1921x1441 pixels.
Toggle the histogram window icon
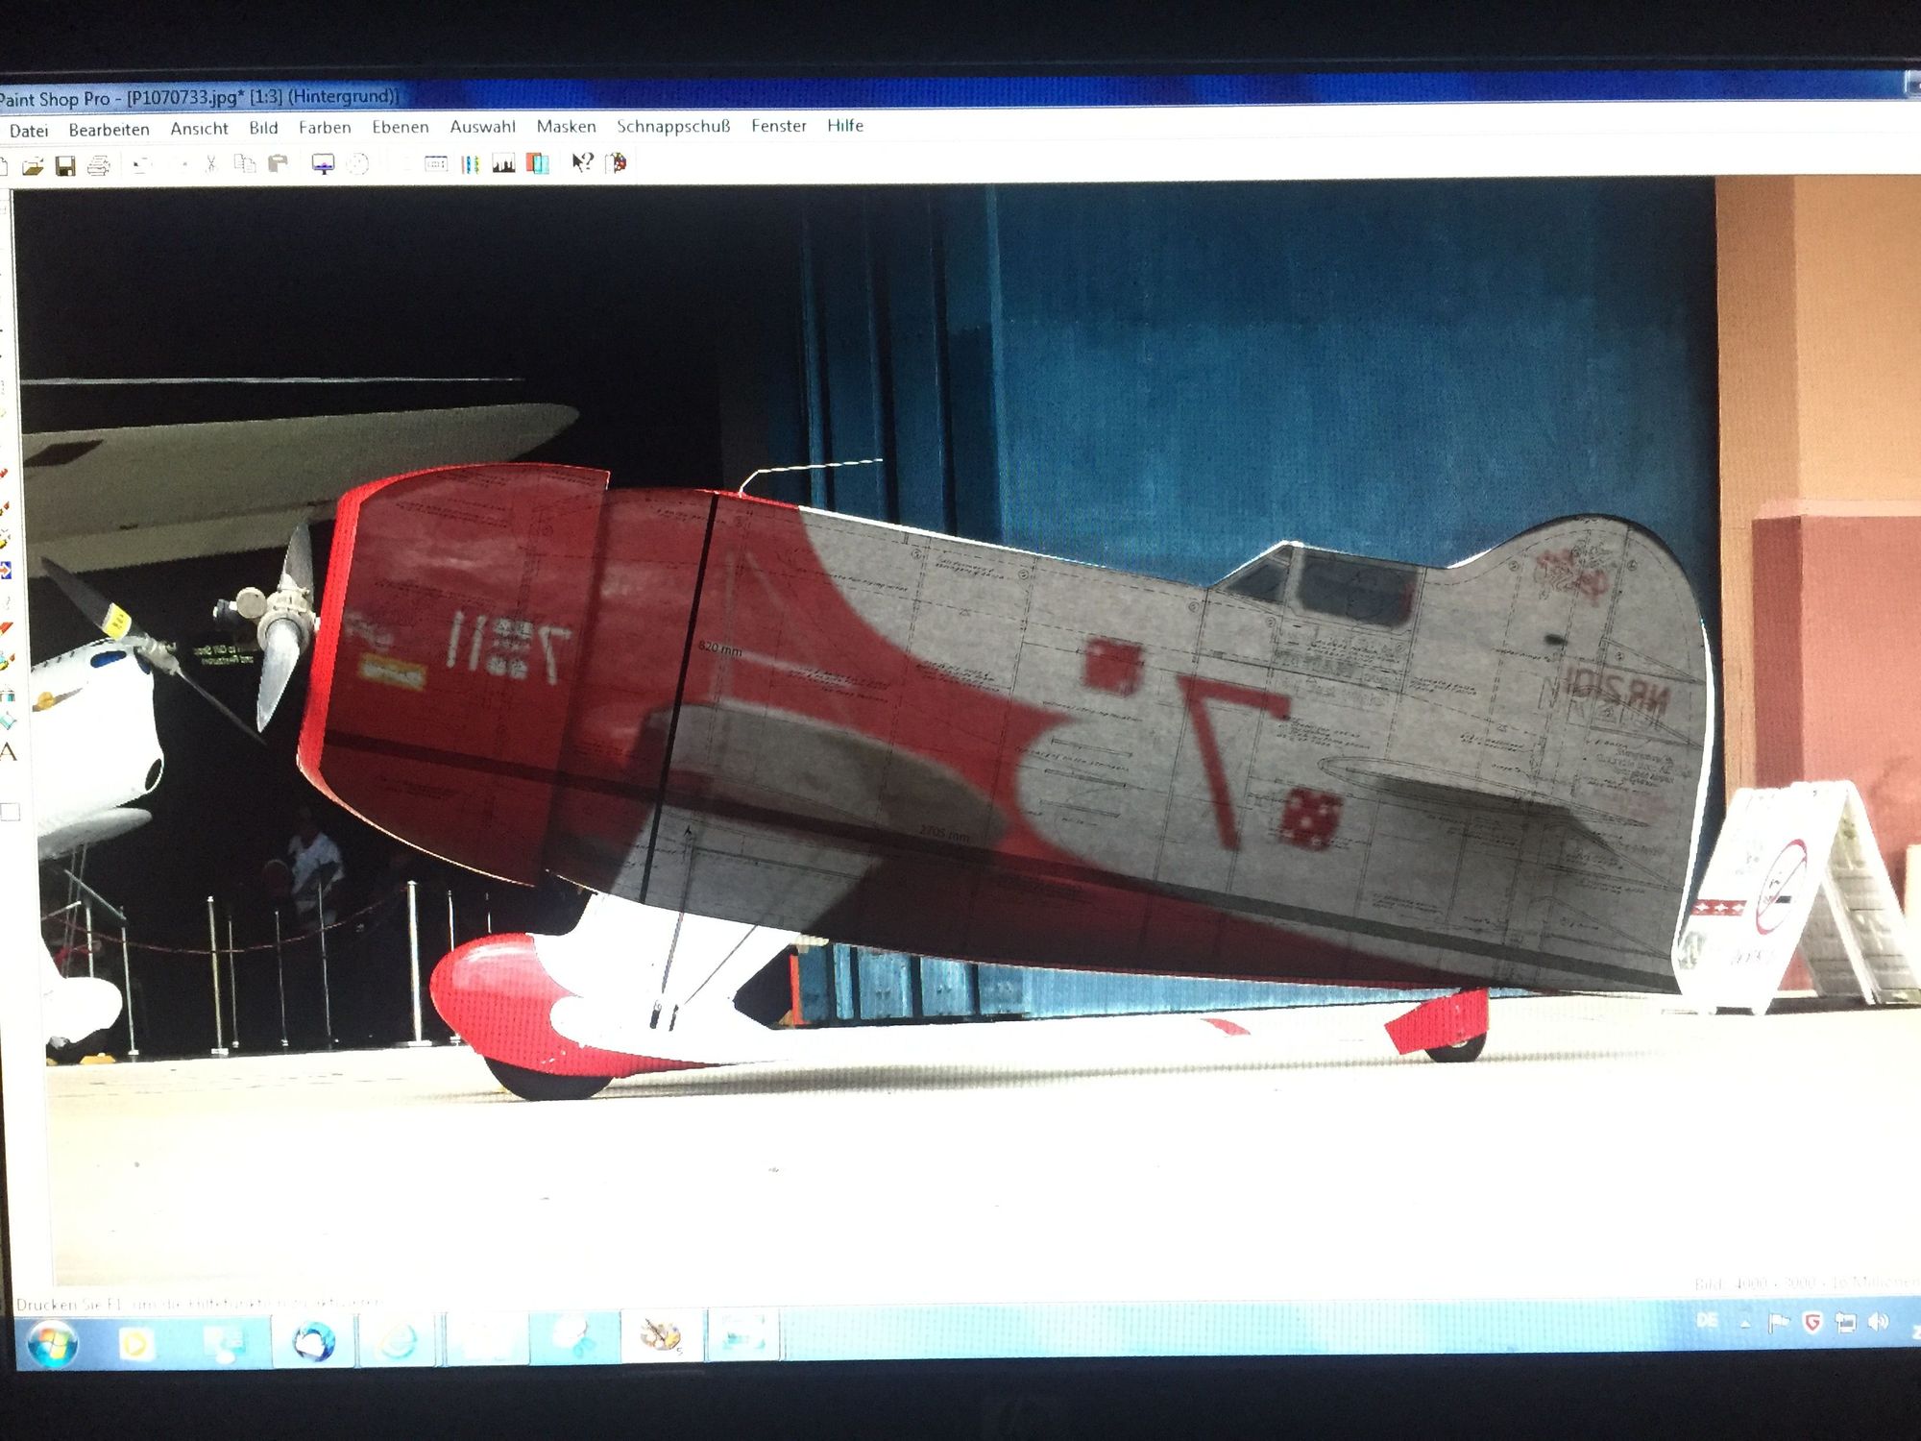(x=503, y=164)
